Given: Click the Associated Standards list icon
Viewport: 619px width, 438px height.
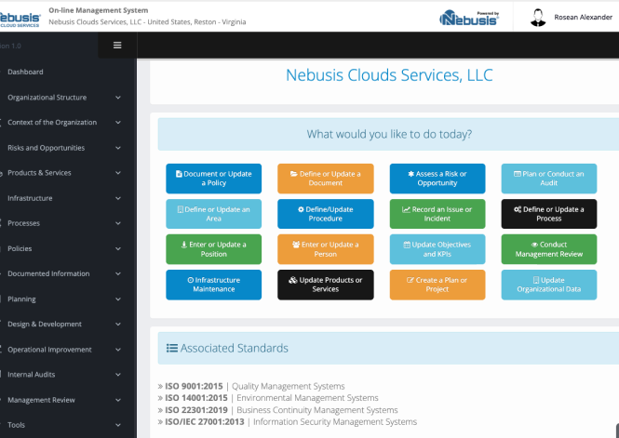Looking at the screenshot, I should [171, 349].
